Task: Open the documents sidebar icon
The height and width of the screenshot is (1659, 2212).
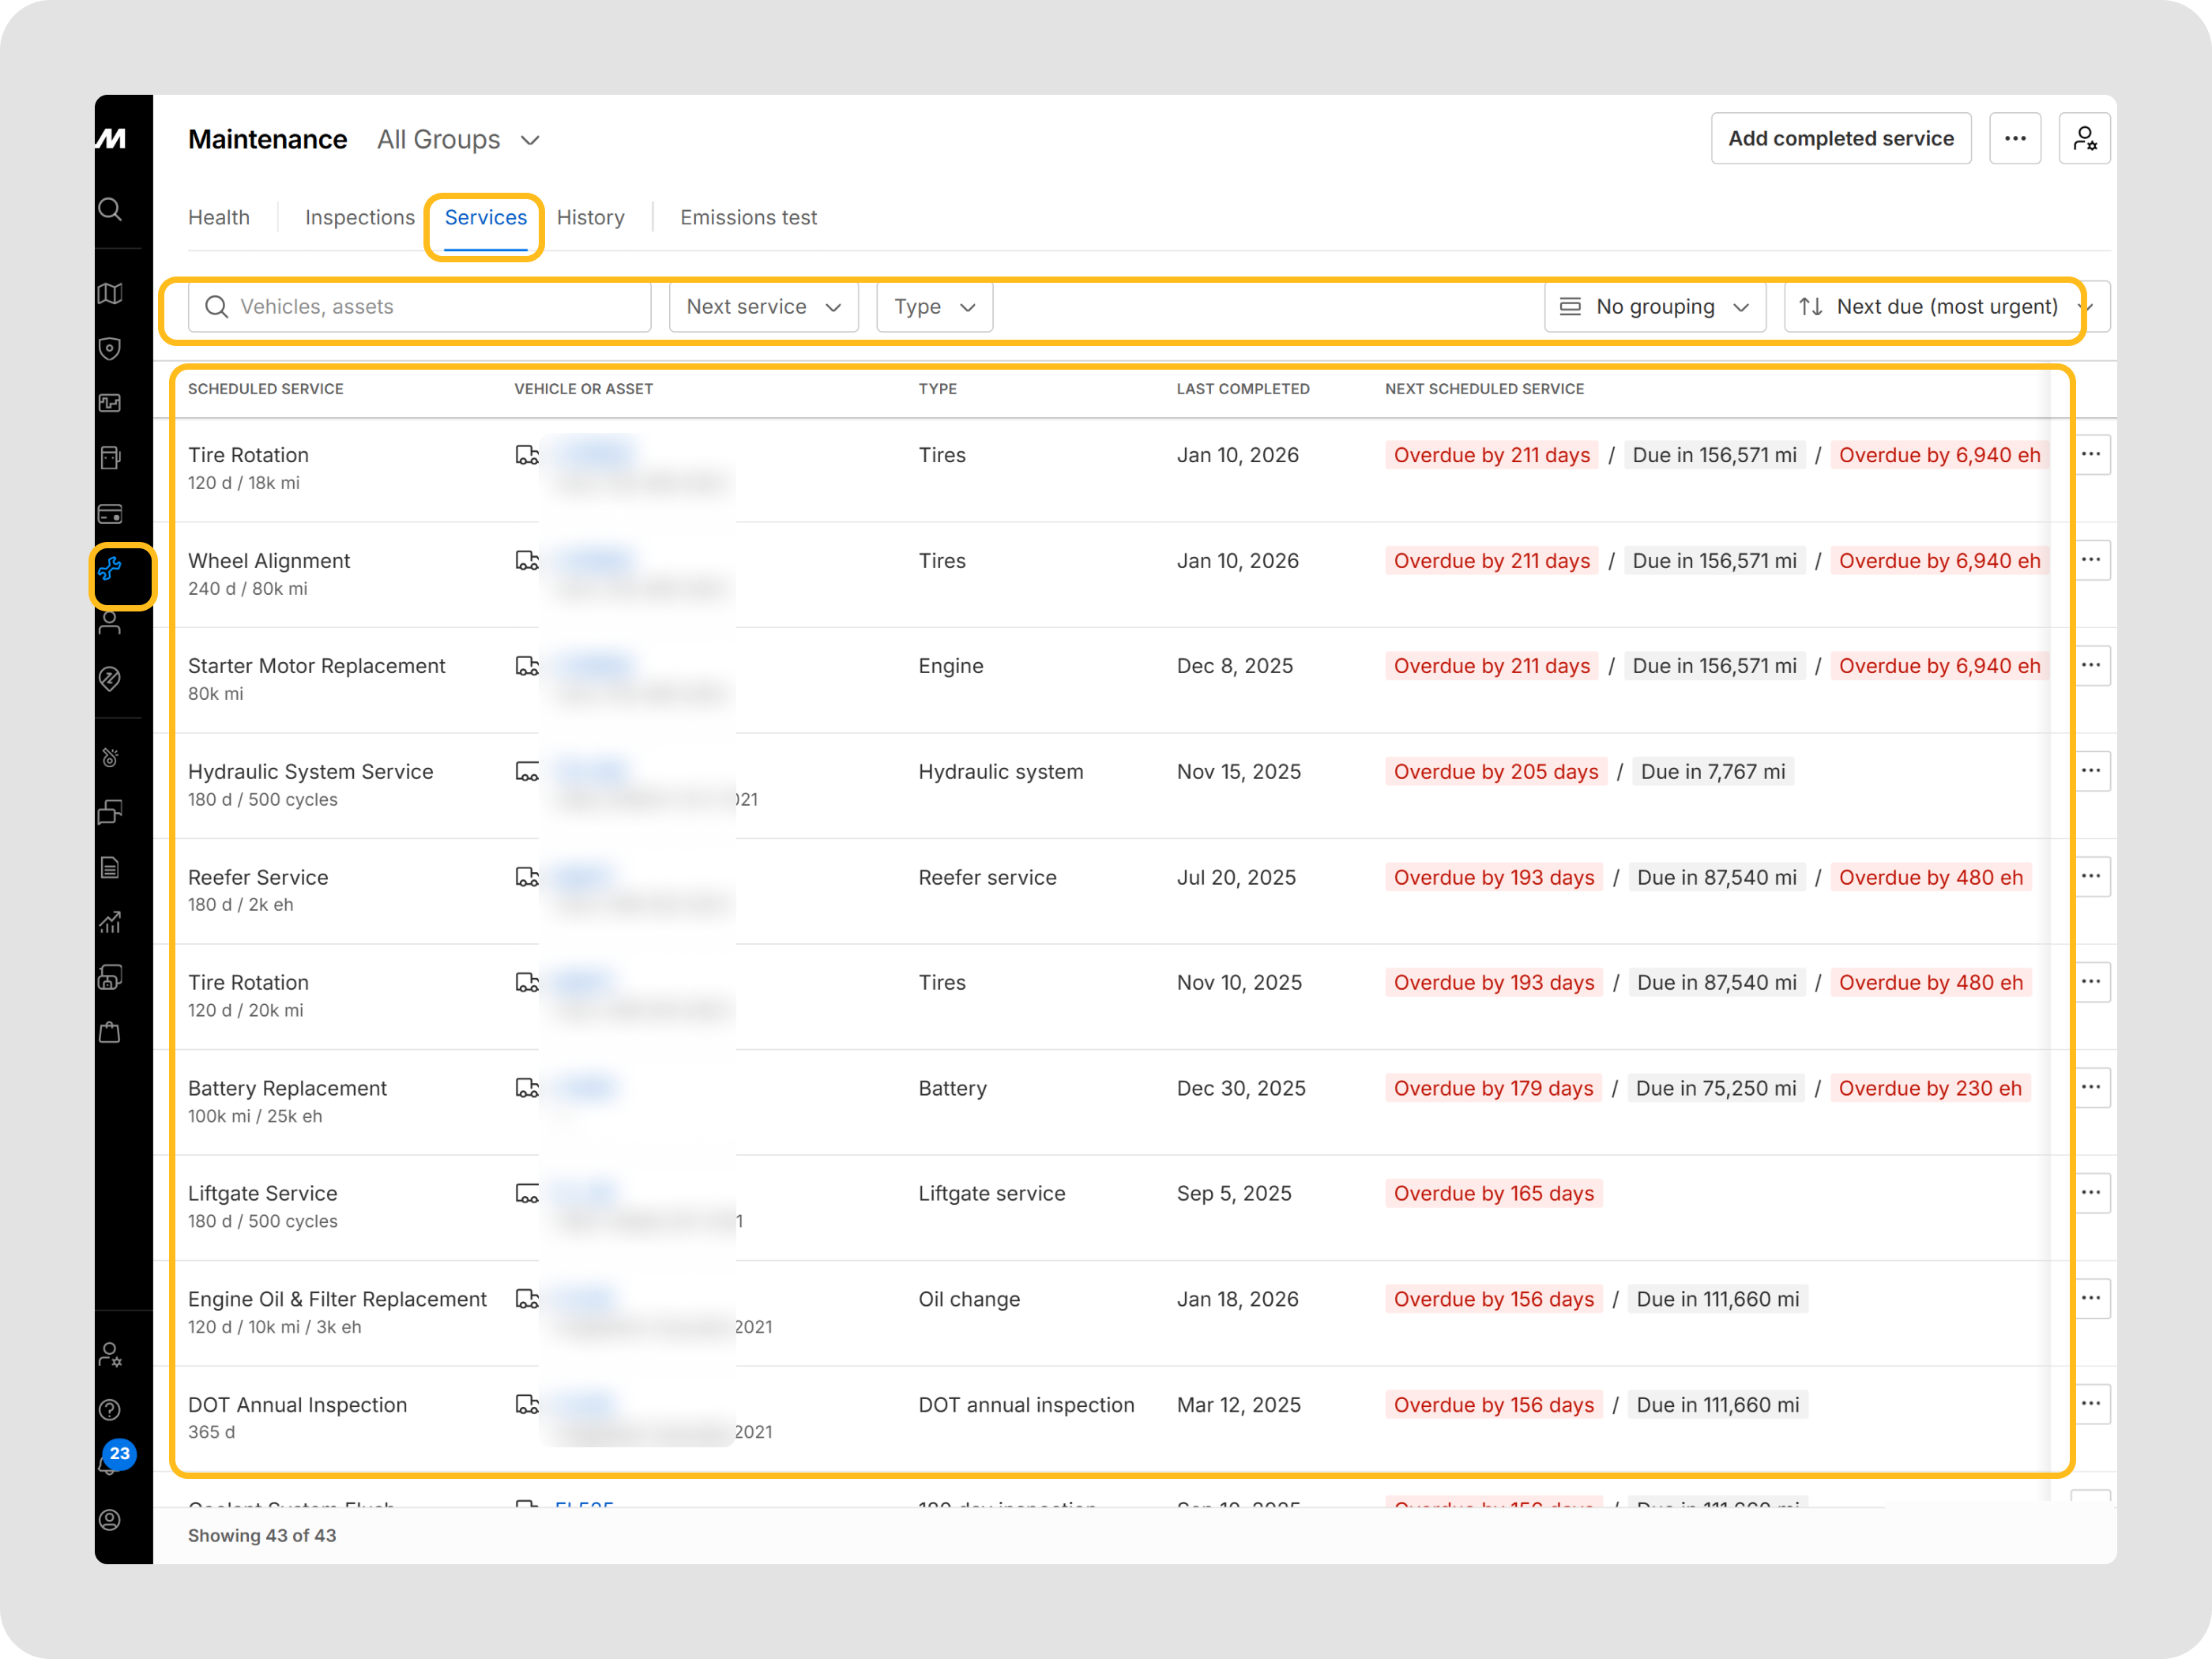Action: click(110, 867)
